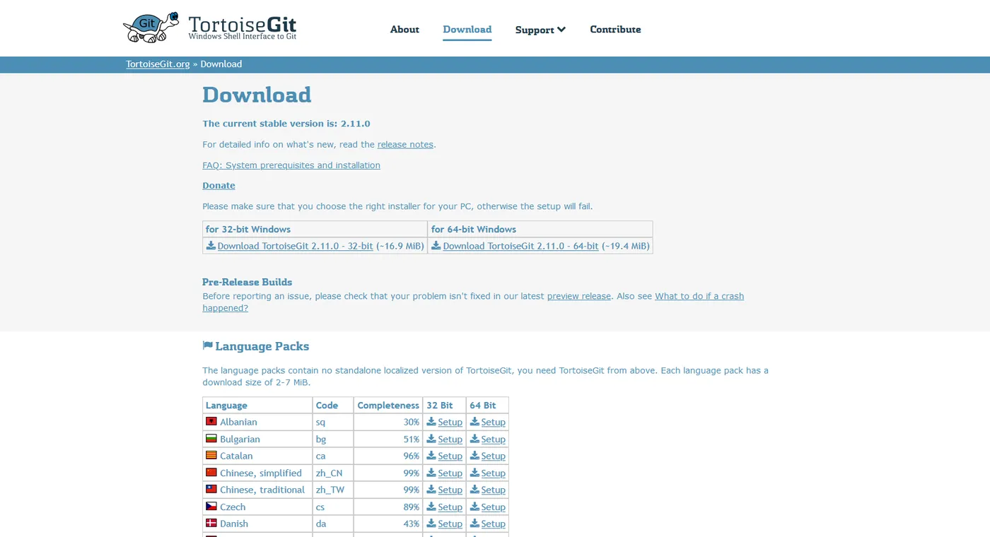Click 32 Bit Setup link for Czech
The width and height of the screenshot is (990, 537).
450,507
